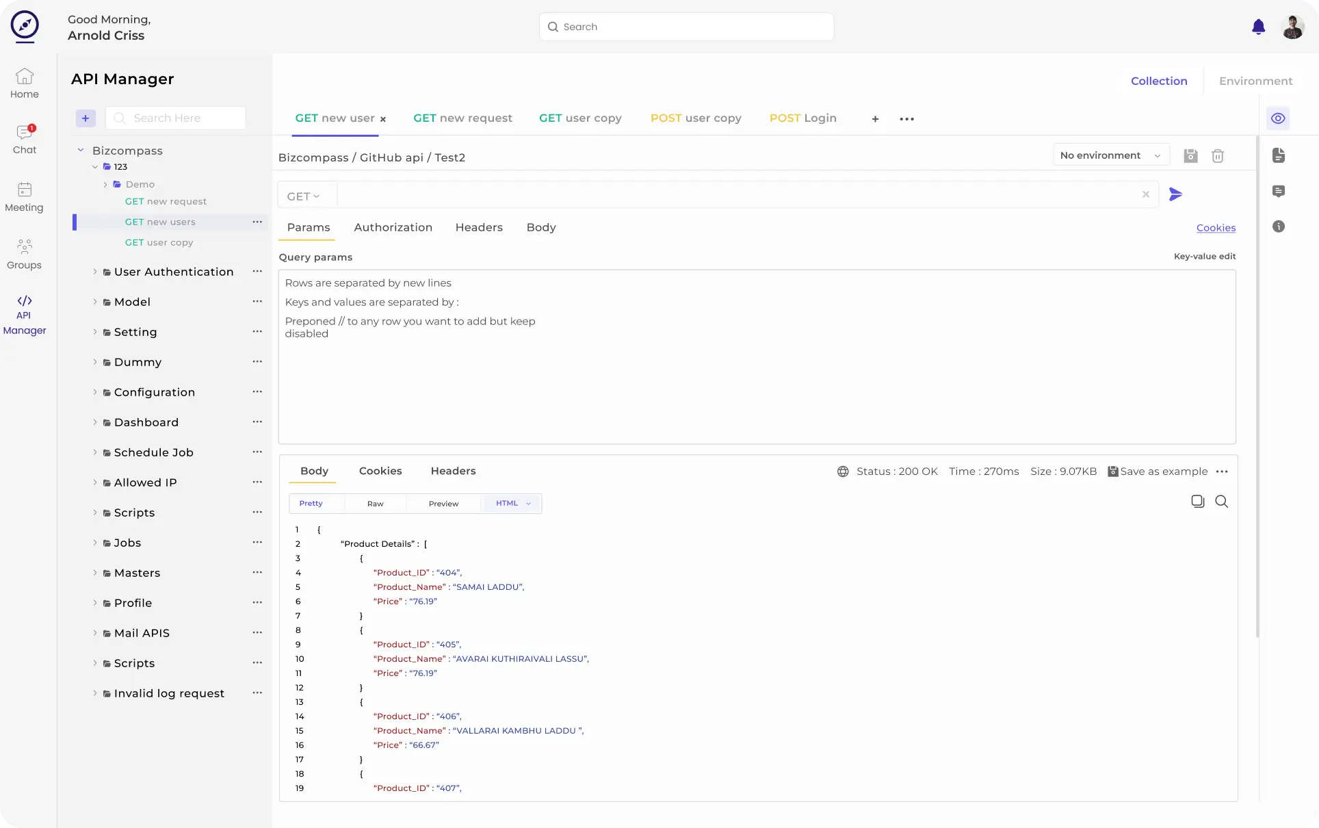The image size is (1319, 828).
Task: Switch to the Cookies tab in response
Action: pyautogui.click(x=380, y=471)
